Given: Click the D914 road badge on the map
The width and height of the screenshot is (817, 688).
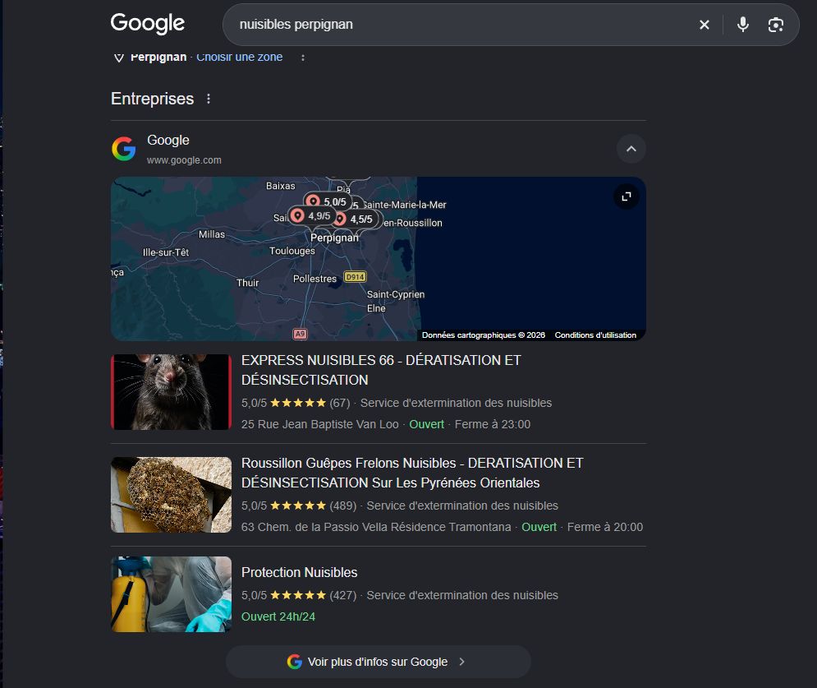Looking at the screenshot, I should 356,277.
